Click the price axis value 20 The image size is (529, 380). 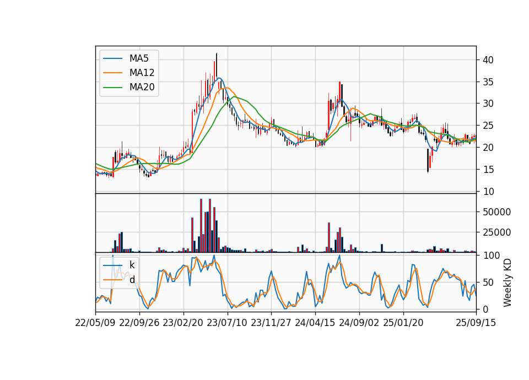click(x=488, y=148)
